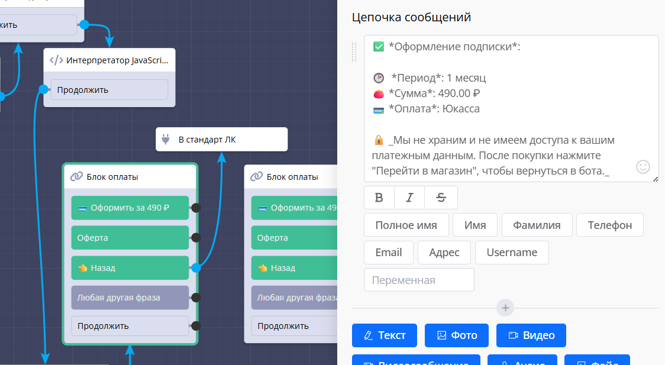This screenshot has width=665, height=365.
Task: Insert the Username variable
Action: [512, 252]
